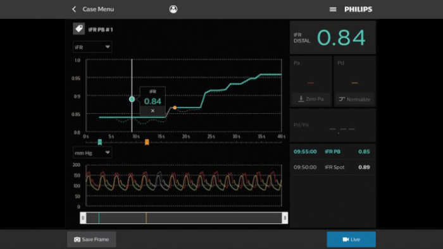The width and height of the screenshot is (443, 249).
Task: Click the Normalize button
Action: (x=354, y=99)
